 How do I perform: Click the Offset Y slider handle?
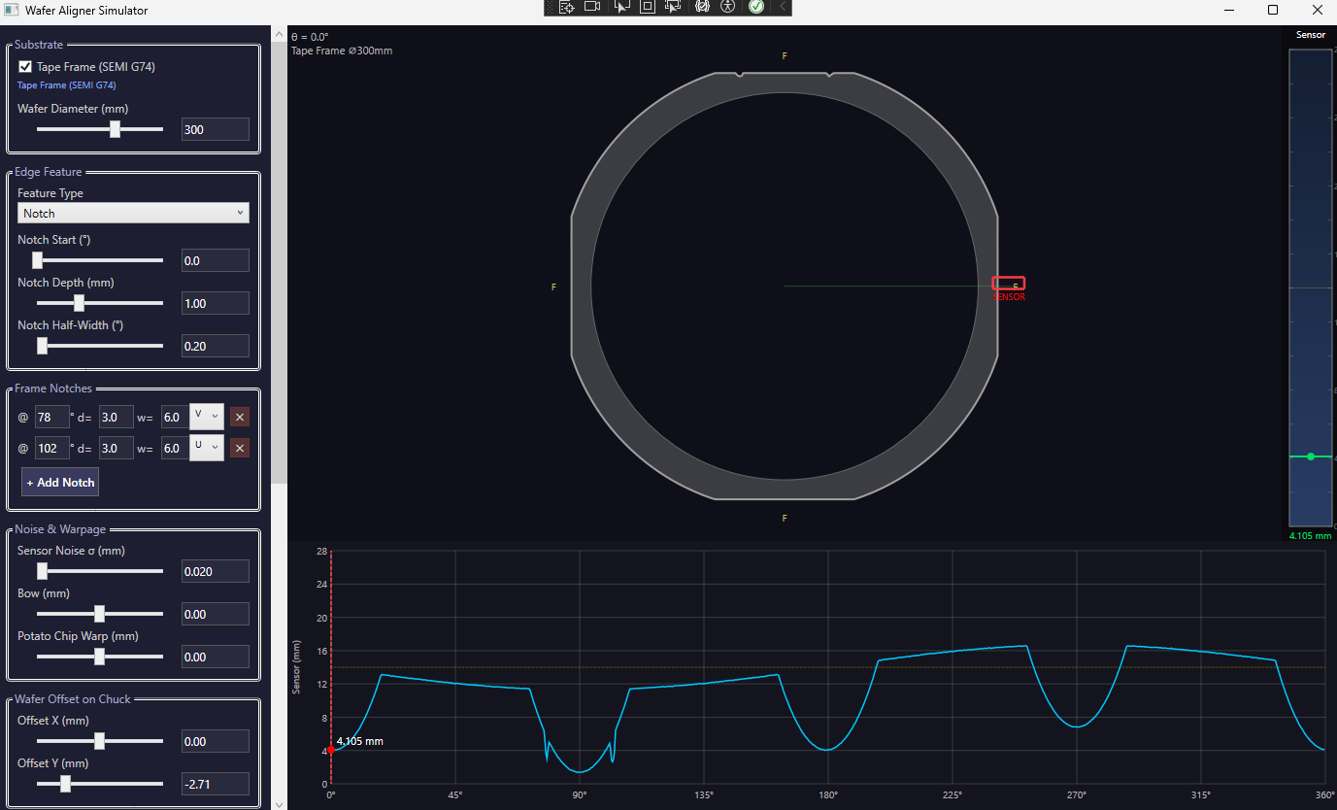click(x=65, y=784)
